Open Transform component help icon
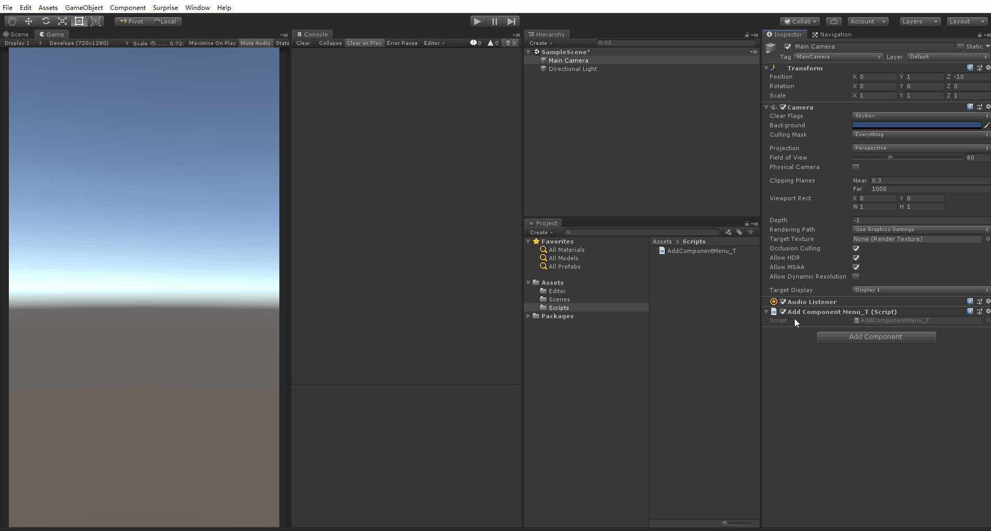 click(x=970, y=68)
